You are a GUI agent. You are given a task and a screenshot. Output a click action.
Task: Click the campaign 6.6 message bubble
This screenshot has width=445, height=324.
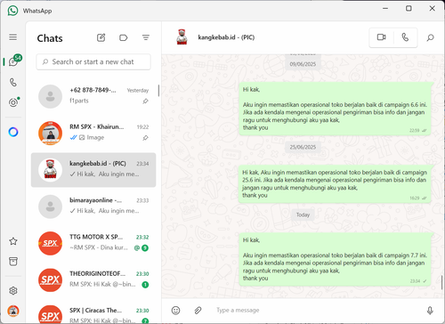335,109
